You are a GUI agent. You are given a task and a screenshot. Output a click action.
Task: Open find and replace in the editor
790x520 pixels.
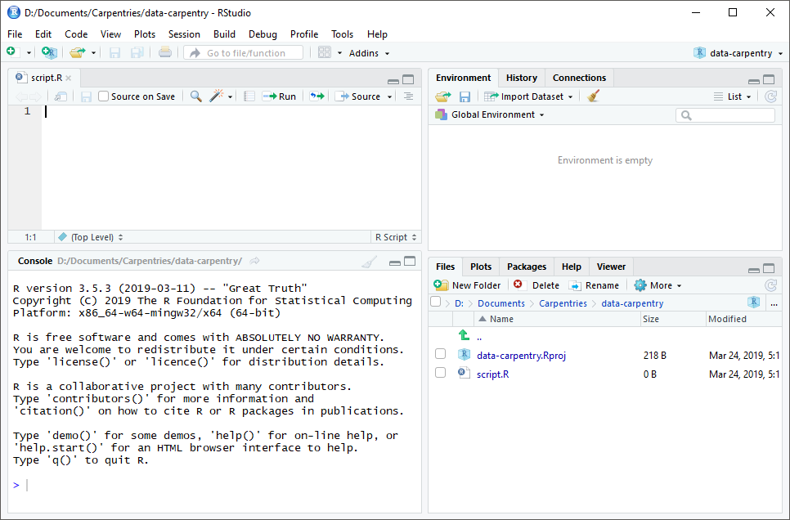195,96
